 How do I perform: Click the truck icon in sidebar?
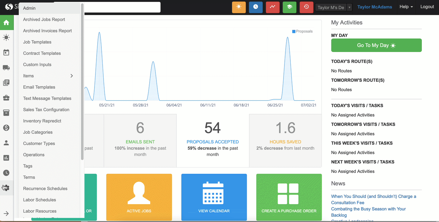point(6,68)
